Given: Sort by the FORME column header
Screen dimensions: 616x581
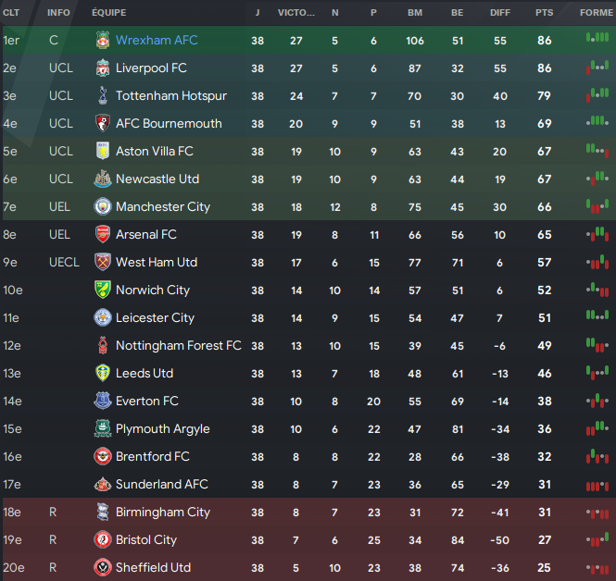Looking at the screenshot, I should 597,13.
